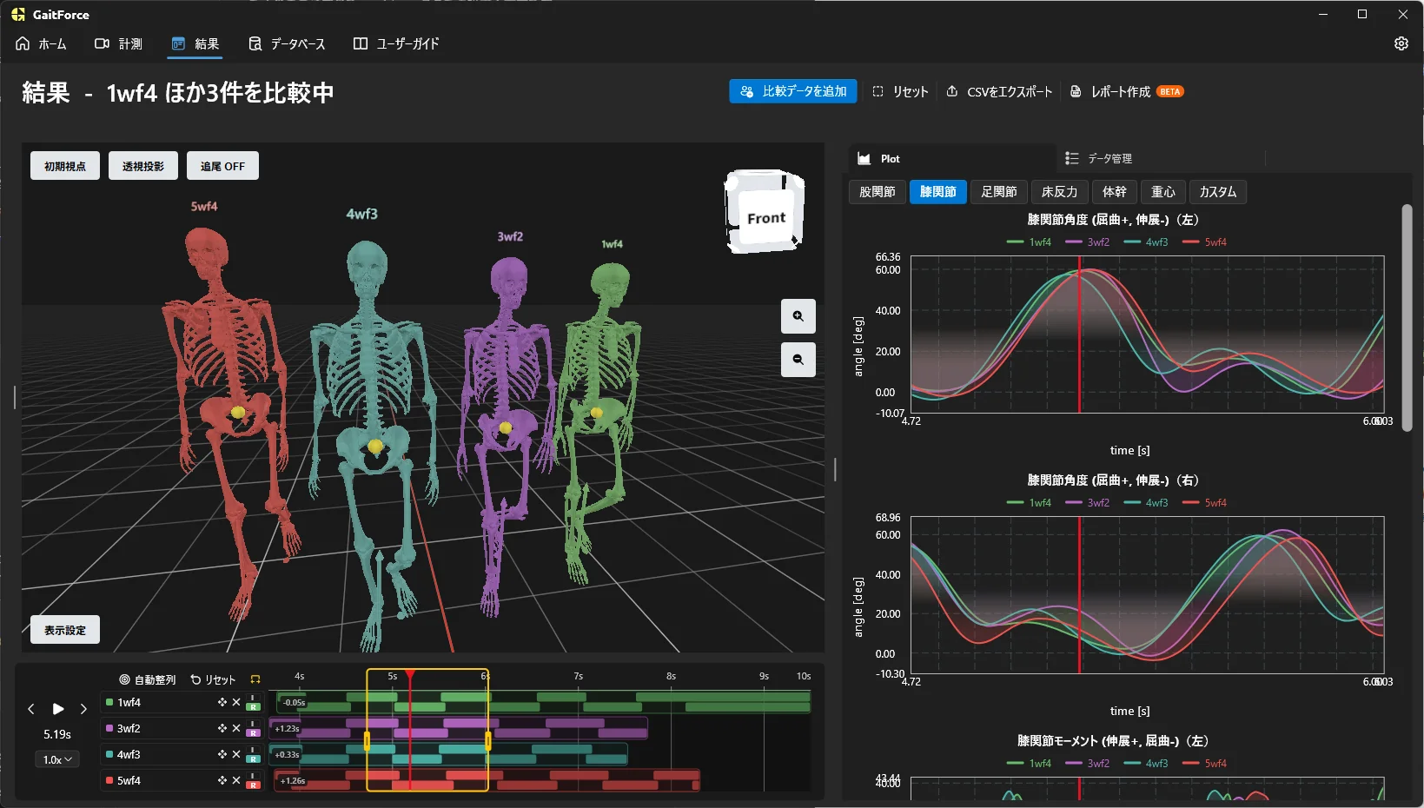Toggle 3wf2 series in left knee legend
Image resolution: width=1424 pixels, height=808 pixels.
coord(1087,242)
